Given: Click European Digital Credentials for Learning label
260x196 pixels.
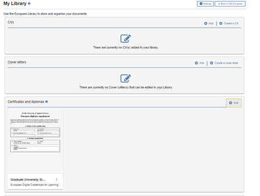Looking at the screenshot, I should pyautogui.click(x=34, y=185).
